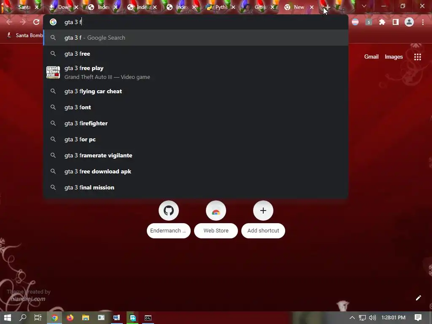Screen dimensions: 432x324
Task: Click the forward navigation arrow
Action: point(23,22)
